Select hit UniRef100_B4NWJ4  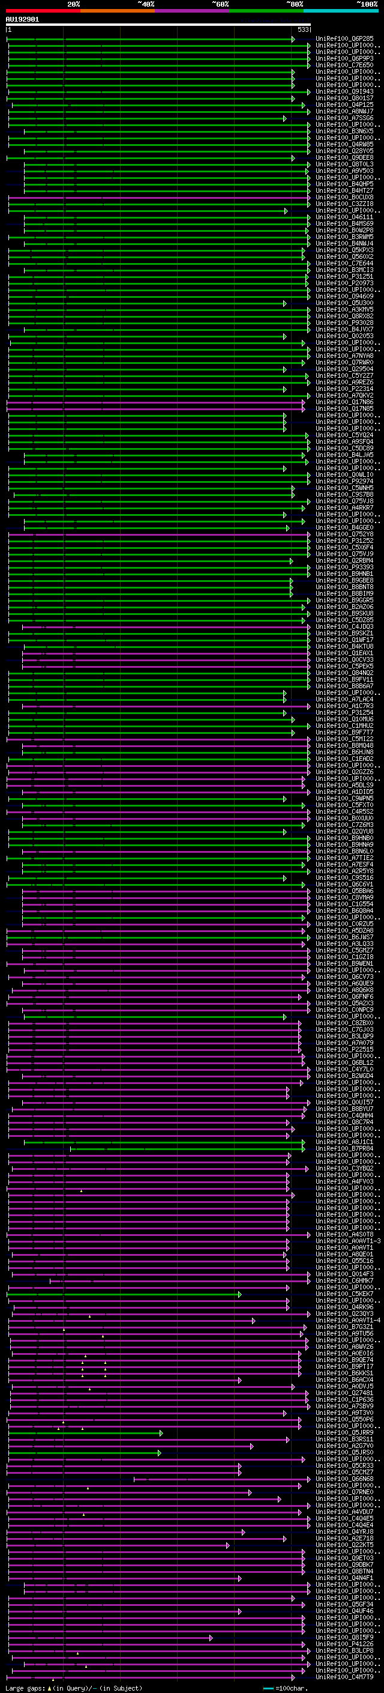[x=344, y=244]
